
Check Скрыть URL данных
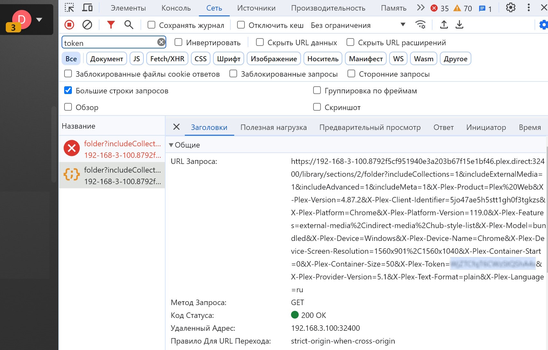pyautogui.click(x=260, y=42)
